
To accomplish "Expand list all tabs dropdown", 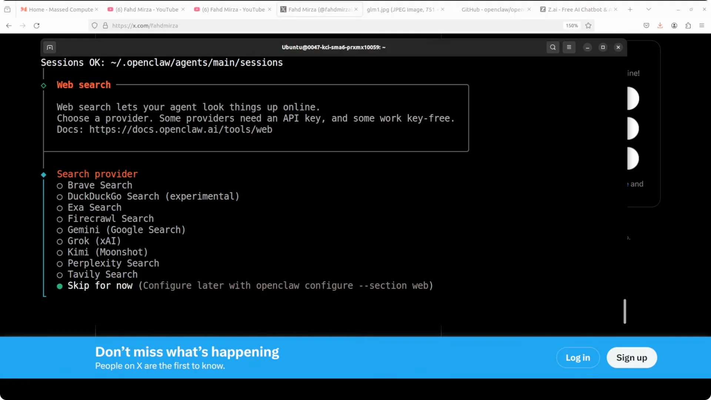I will [649, 9].
